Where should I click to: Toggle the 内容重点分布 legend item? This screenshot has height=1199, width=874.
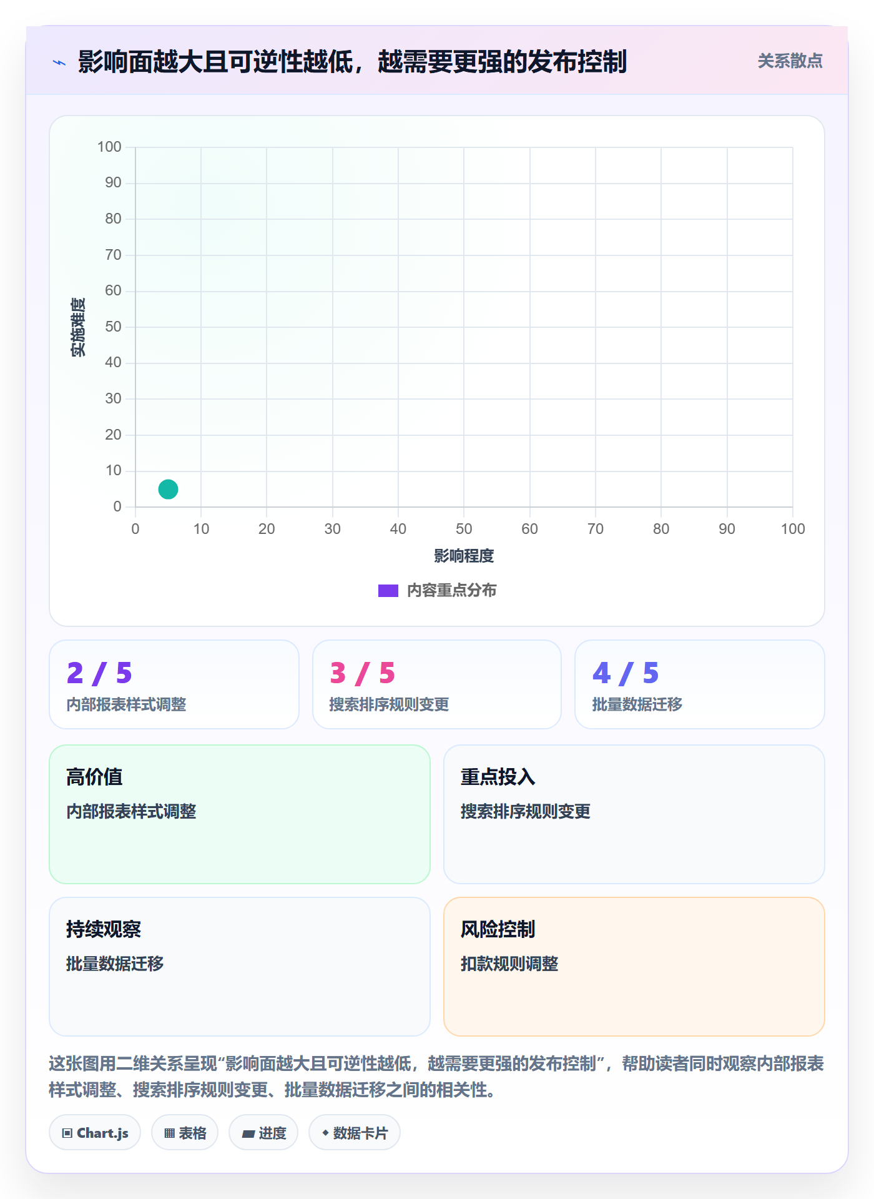coord(437,590)
